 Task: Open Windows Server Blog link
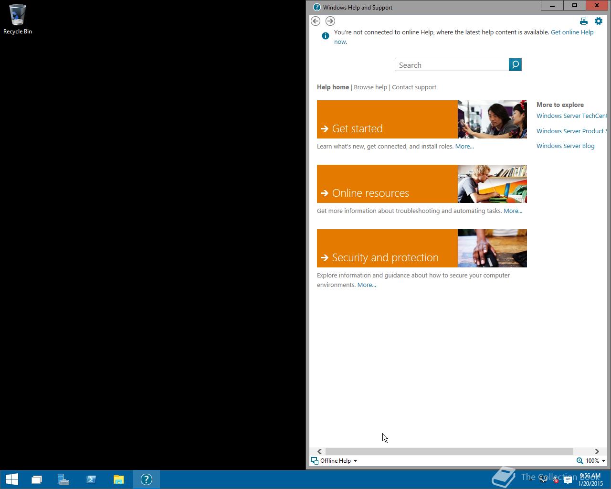[x=565, y=146]
